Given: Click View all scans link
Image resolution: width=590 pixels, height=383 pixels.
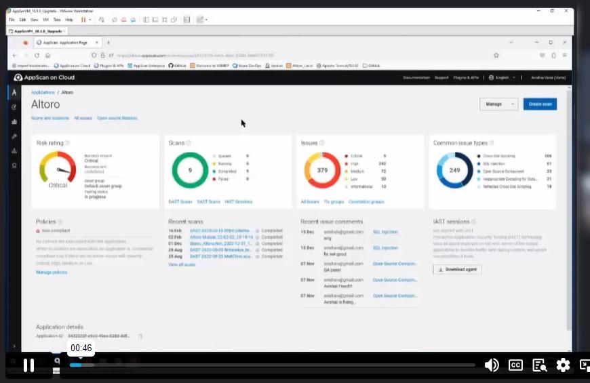Looking at the screenshot, I should (x=182, y=264).
